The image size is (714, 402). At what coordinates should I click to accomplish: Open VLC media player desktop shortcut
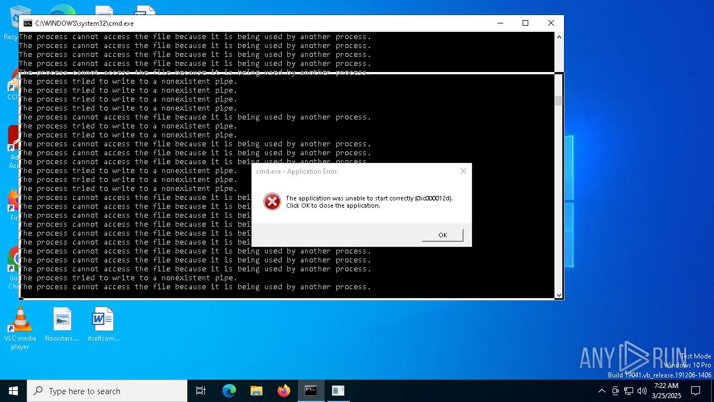tap(20, 328)
